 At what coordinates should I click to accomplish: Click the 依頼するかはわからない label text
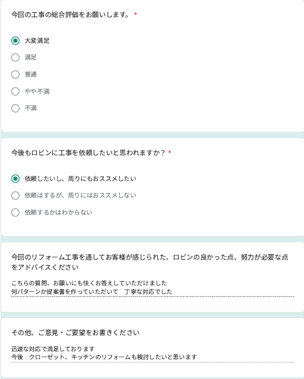point(58,212)
